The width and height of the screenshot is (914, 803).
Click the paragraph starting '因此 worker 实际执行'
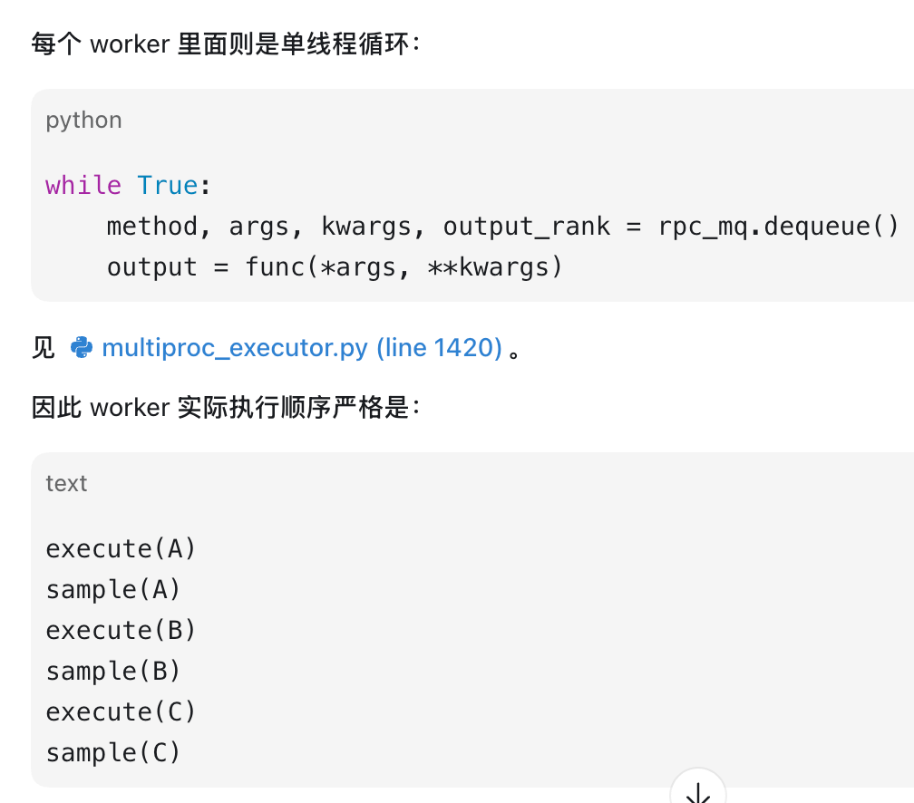[x=226, y=407]
